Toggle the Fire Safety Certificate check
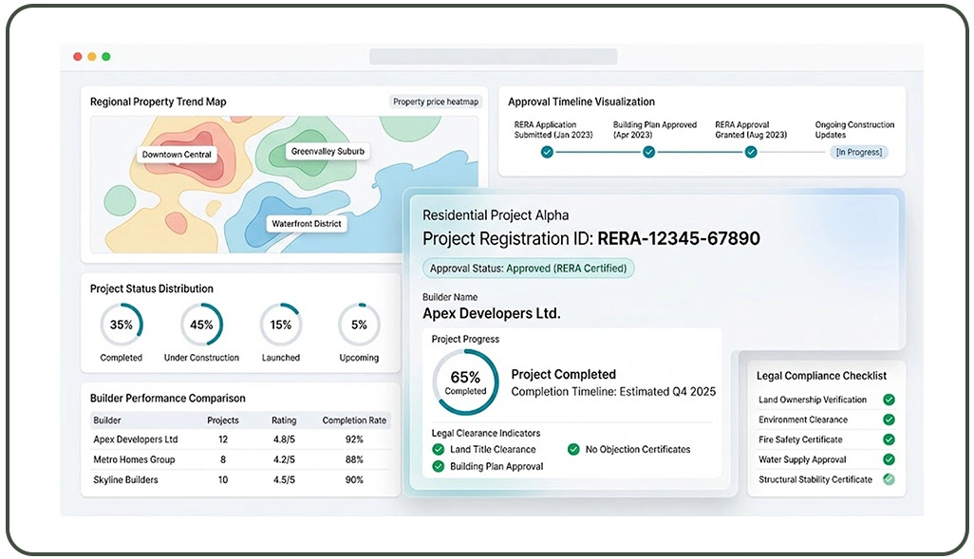974x559 pixels. [889, 439]
